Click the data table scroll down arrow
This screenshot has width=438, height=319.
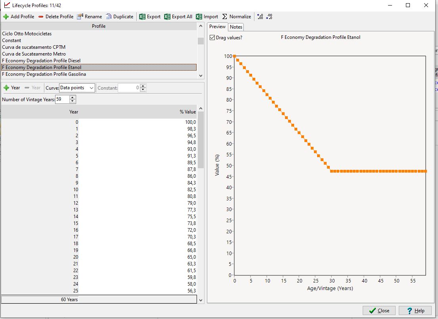201,300
